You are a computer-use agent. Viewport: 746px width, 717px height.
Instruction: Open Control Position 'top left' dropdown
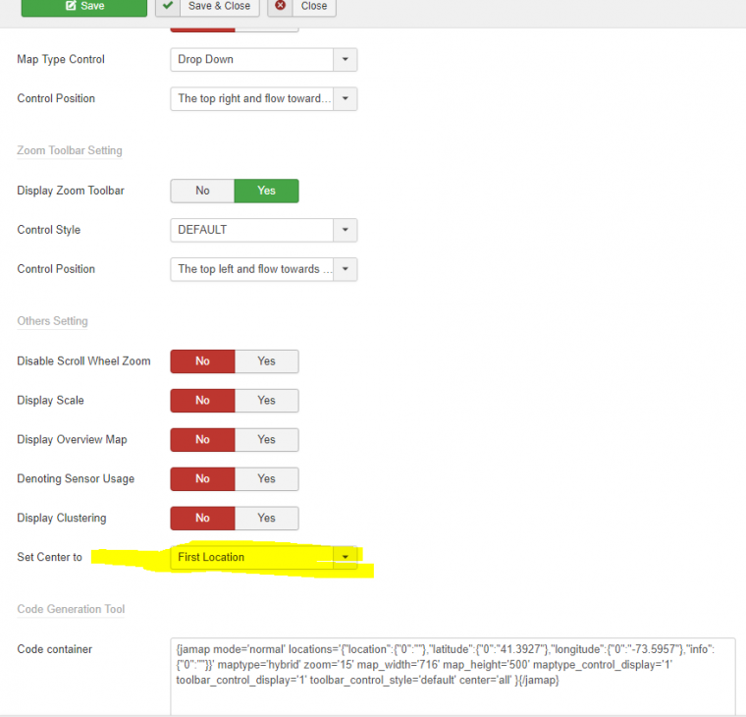tap(264, 269)
